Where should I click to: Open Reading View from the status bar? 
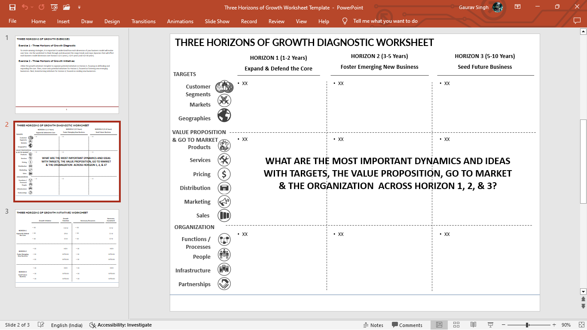473,325
